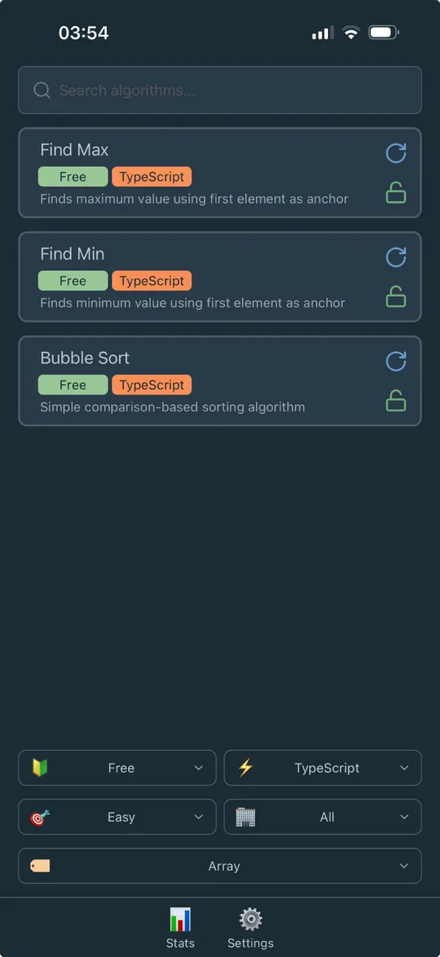Tap the refresh icon on Bubble Sort card

[x=396, y=361]
